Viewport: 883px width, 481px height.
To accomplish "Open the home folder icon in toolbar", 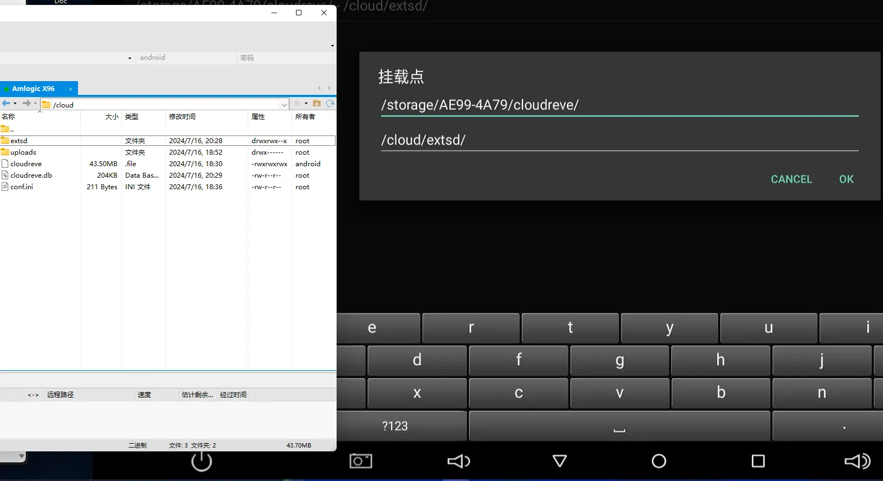I will [317, 104].
